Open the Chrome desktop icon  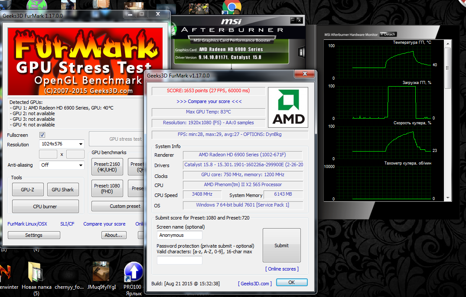tap(231, 7)
